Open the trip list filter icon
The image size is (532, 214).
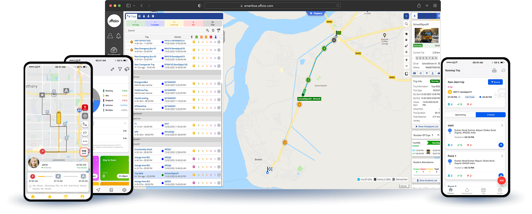(218, 30)
